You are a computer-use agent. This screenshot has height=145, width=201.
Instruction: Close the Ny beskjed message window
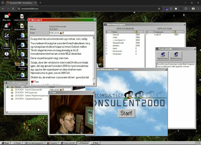coord(95,20)
